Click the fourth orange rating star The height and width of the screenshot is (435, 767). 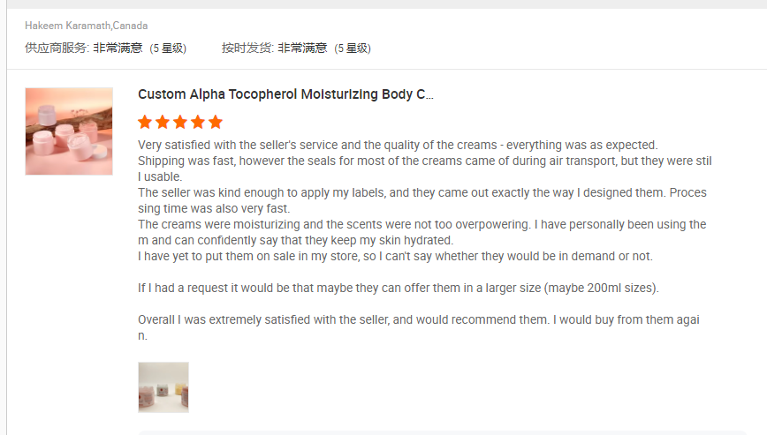(198, 122)
